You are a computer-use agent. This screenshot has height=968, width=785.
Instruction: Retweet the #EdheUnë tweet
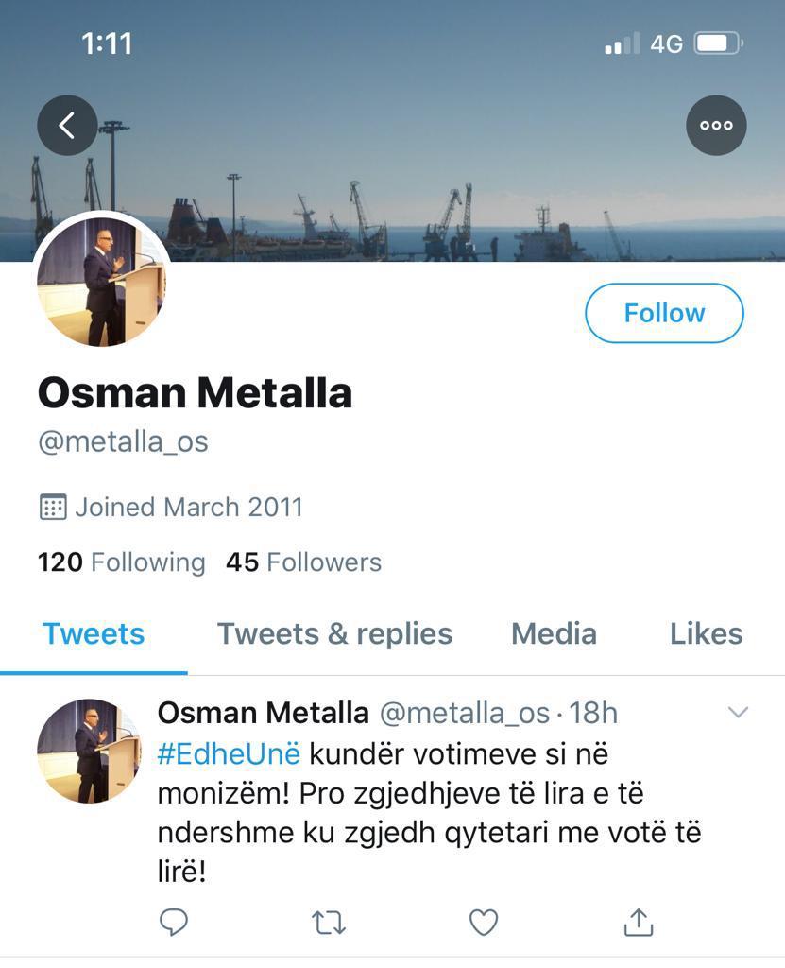tap(328, 922)
